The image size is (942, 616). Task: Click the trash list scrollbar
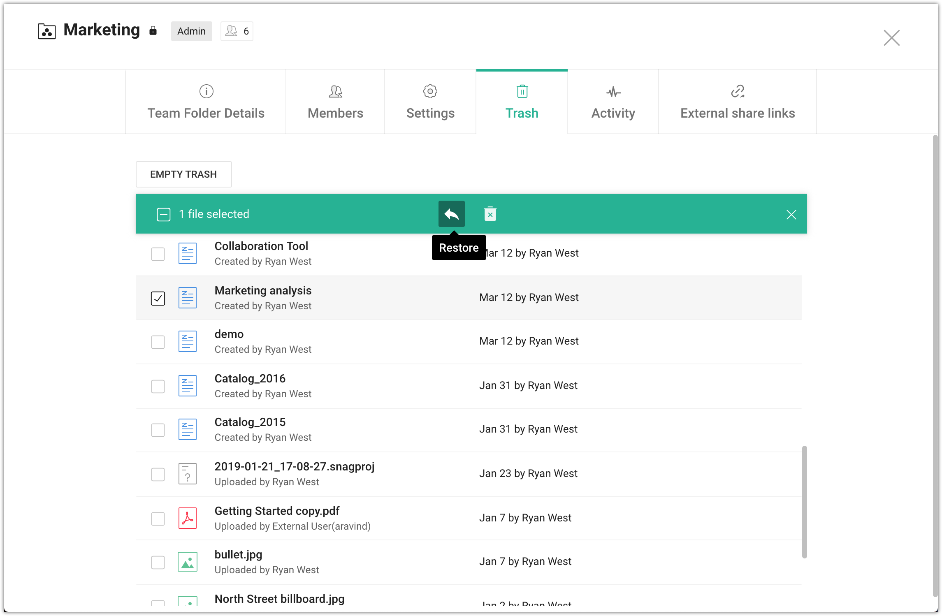tap(804, 502)
